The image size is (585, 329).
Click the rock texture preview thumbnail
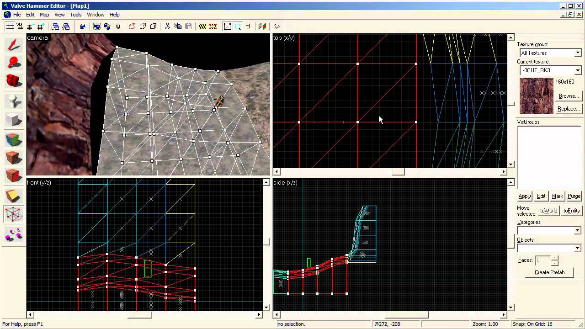(537, 96)
